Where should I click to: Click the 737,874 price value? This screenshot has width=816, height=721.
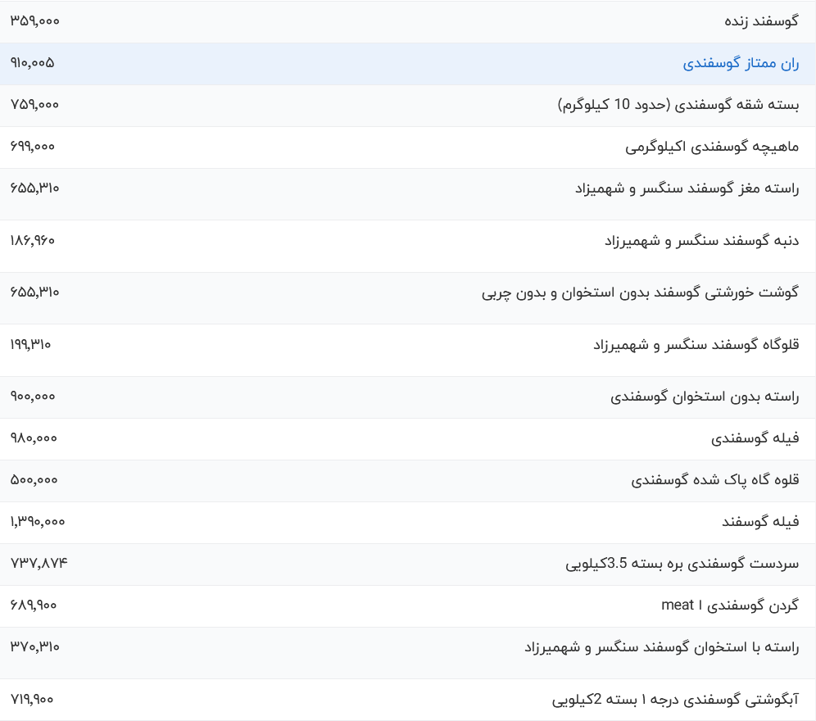39,563
